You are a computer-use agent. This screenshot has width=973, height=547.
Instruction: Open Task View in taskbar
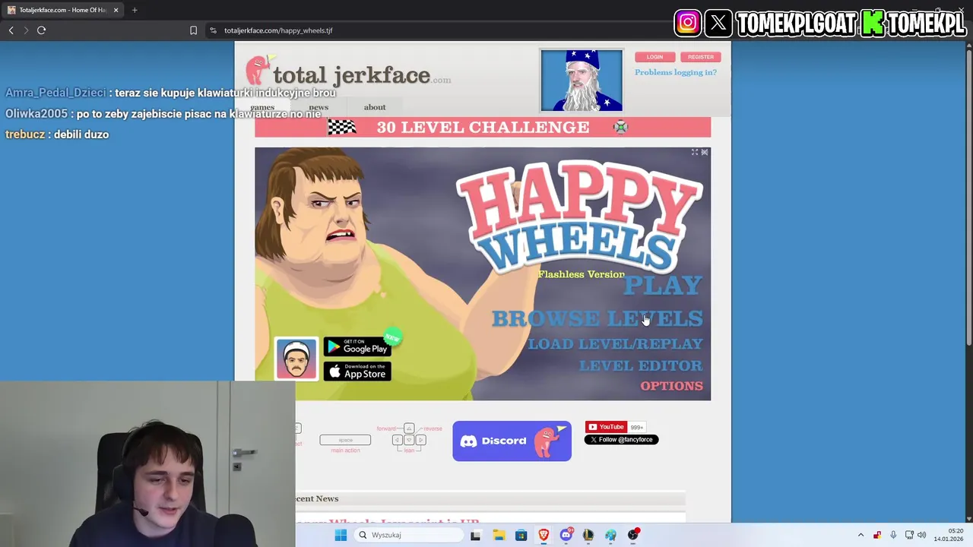tap(475, 535)
